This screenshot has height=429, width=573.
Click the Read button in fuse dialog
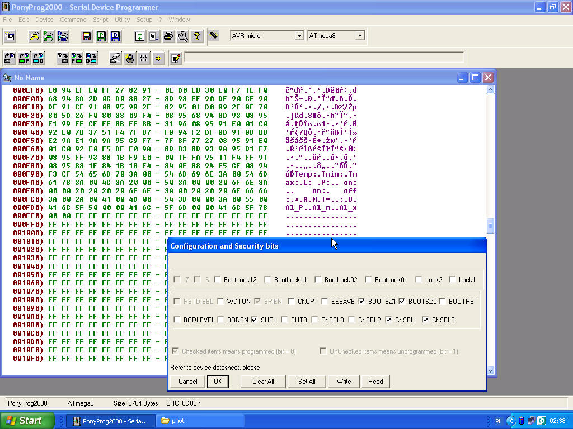(375, 381)
